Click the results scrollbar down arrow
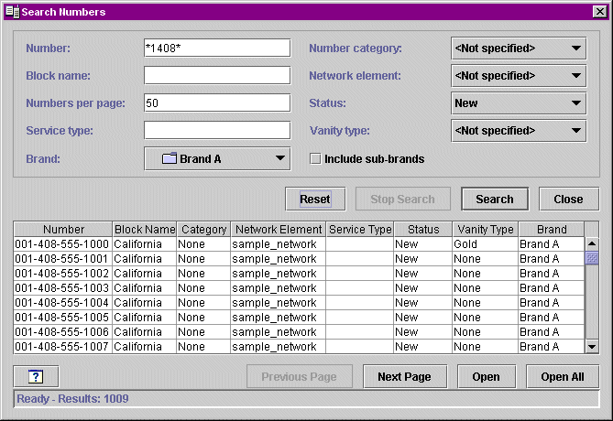This screenshot has width=613, height=421. (592, 346)
